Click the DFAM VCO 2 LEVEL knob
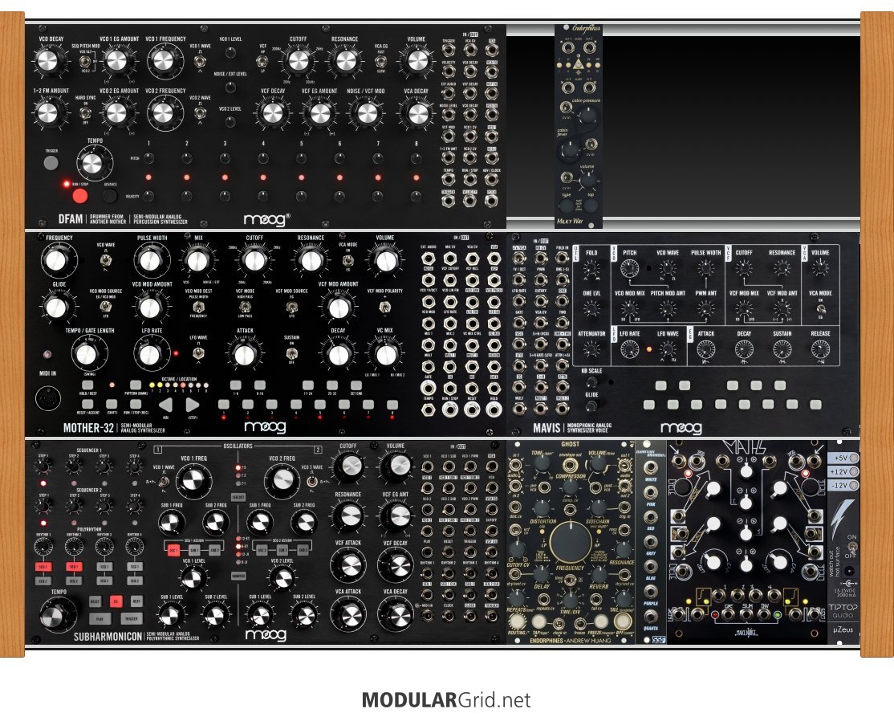894x717 pixels. (230, 121)
